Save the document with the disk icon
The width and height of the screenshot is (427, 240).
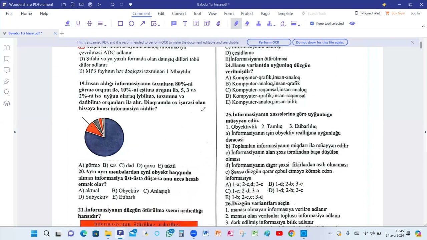72,4
